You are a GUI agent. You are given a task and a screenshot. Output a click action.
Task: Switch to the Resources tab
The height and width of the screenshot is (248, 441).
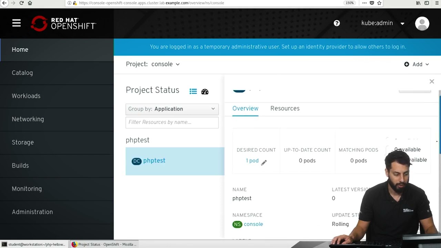[285, 108]
